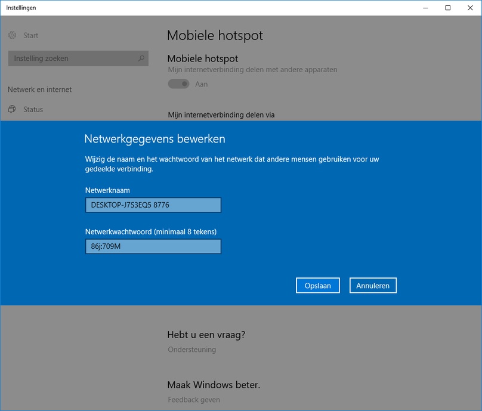Click the Aan label beside toggle
The height and width of the screenshot is (411, 482).
[202, 84]
